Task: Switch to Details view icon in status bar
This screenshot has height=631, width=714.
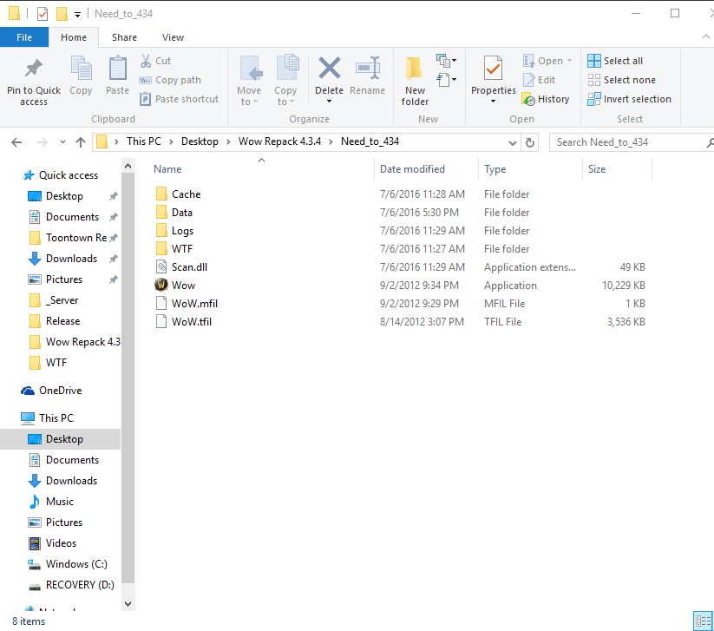Action: tap(703, 621)
